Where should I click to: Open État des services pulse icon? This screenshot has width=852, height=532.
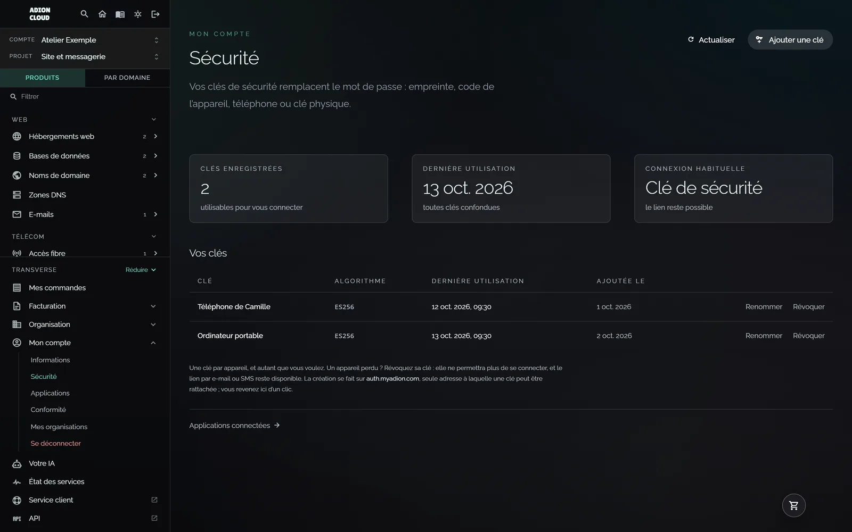17,481
